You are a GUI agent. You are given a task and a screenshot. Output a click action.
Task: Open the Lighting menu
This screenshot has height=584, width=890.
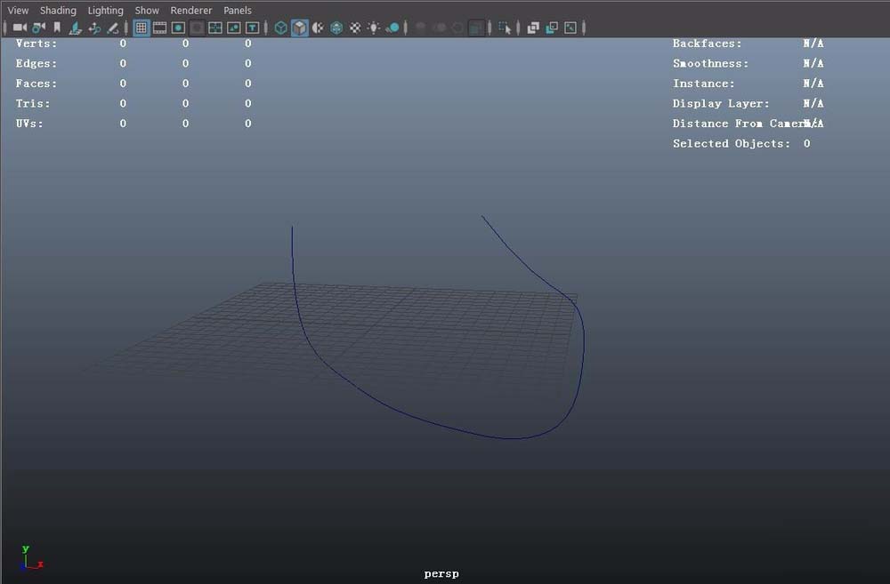[106, 10]
